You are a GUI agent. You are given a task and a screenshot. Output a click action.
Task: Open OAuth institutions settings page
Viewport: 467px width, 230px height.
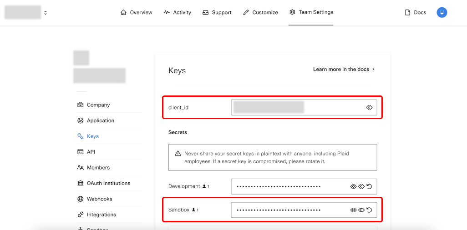click(108, 183)
